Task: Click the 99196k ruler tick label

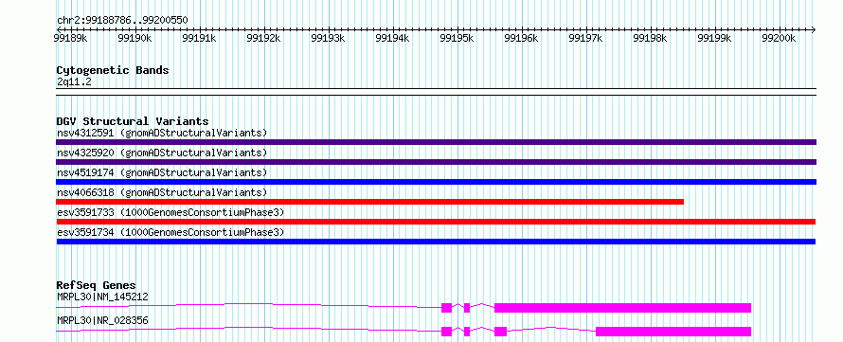Action: pyautogui.click(x=522, y=38)
